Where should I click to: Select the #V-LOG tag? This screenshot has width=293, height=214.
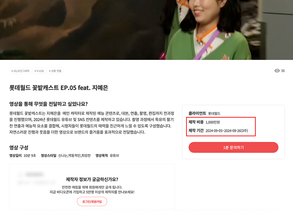tap(39, 71)
